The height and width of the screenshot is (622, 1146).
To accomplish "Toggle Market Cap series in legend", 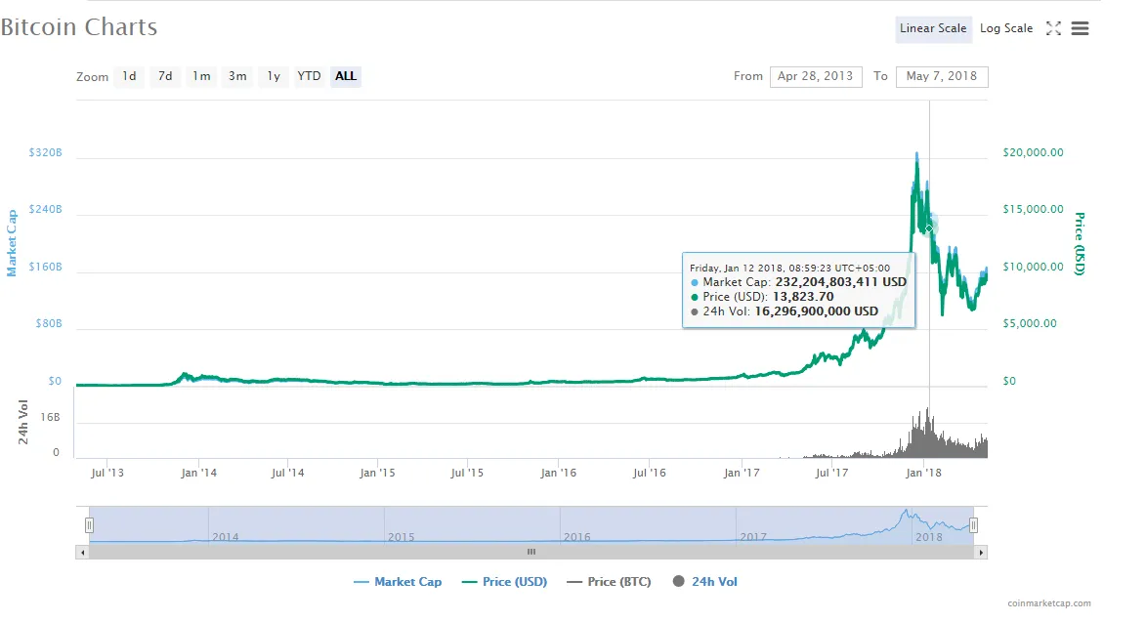I will click(x=398, y=582).
